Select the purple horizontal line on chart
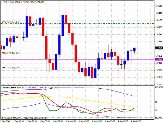The width and height of the screenshot is (163, 123). (x=77, y=60)
